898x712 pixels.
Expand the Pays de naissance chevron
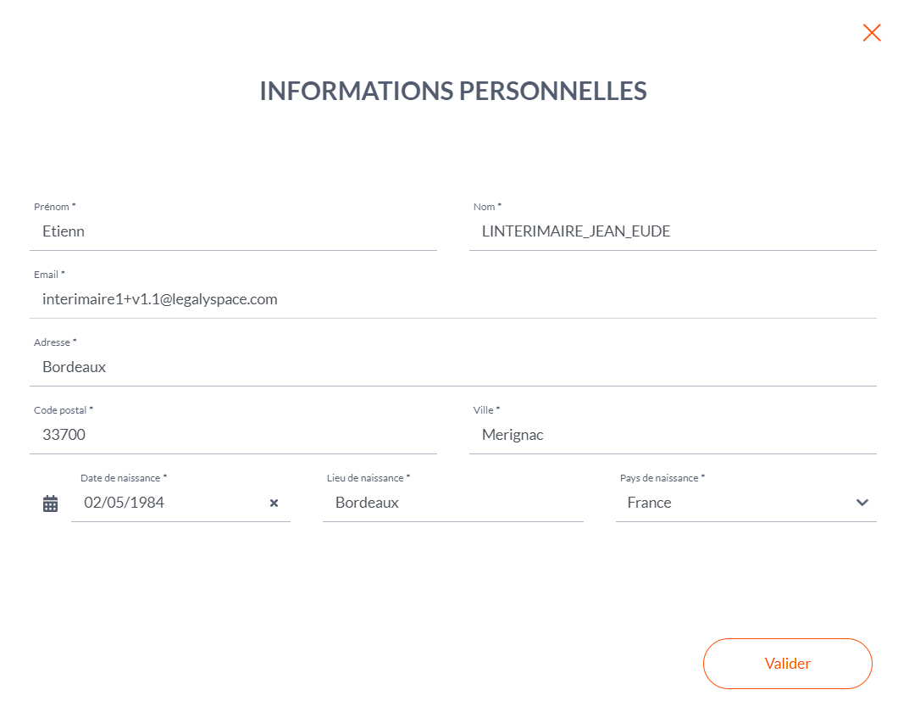(862, 503)
